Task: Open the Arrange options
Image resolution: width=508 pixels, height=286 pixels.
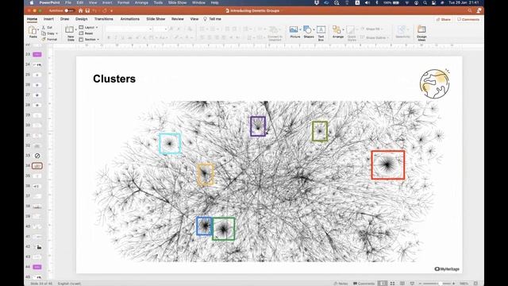Action: pos(337,33)
